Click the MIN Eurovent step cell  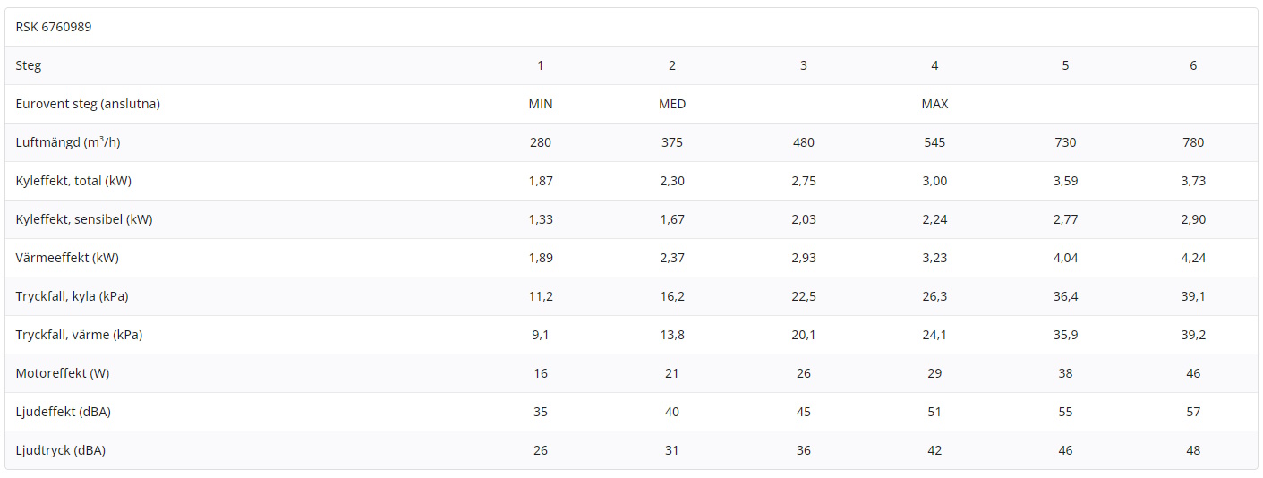pos(541,104)
